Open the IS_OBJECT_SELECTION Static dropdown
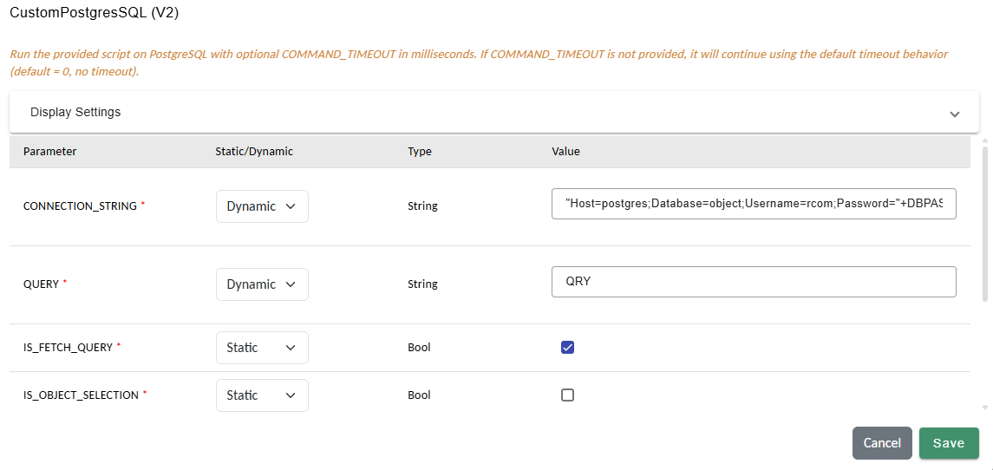 coord(262,395)
